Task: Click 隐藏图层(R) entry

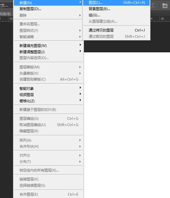Action: 48,131
